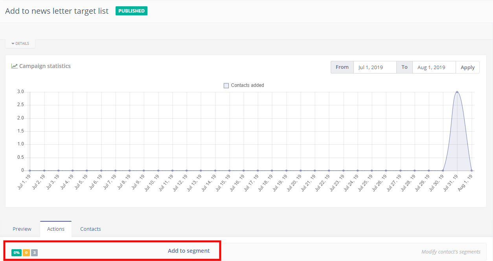Enable the Contacts added series display
Screen dimensions: 493x261
point(226,85)
